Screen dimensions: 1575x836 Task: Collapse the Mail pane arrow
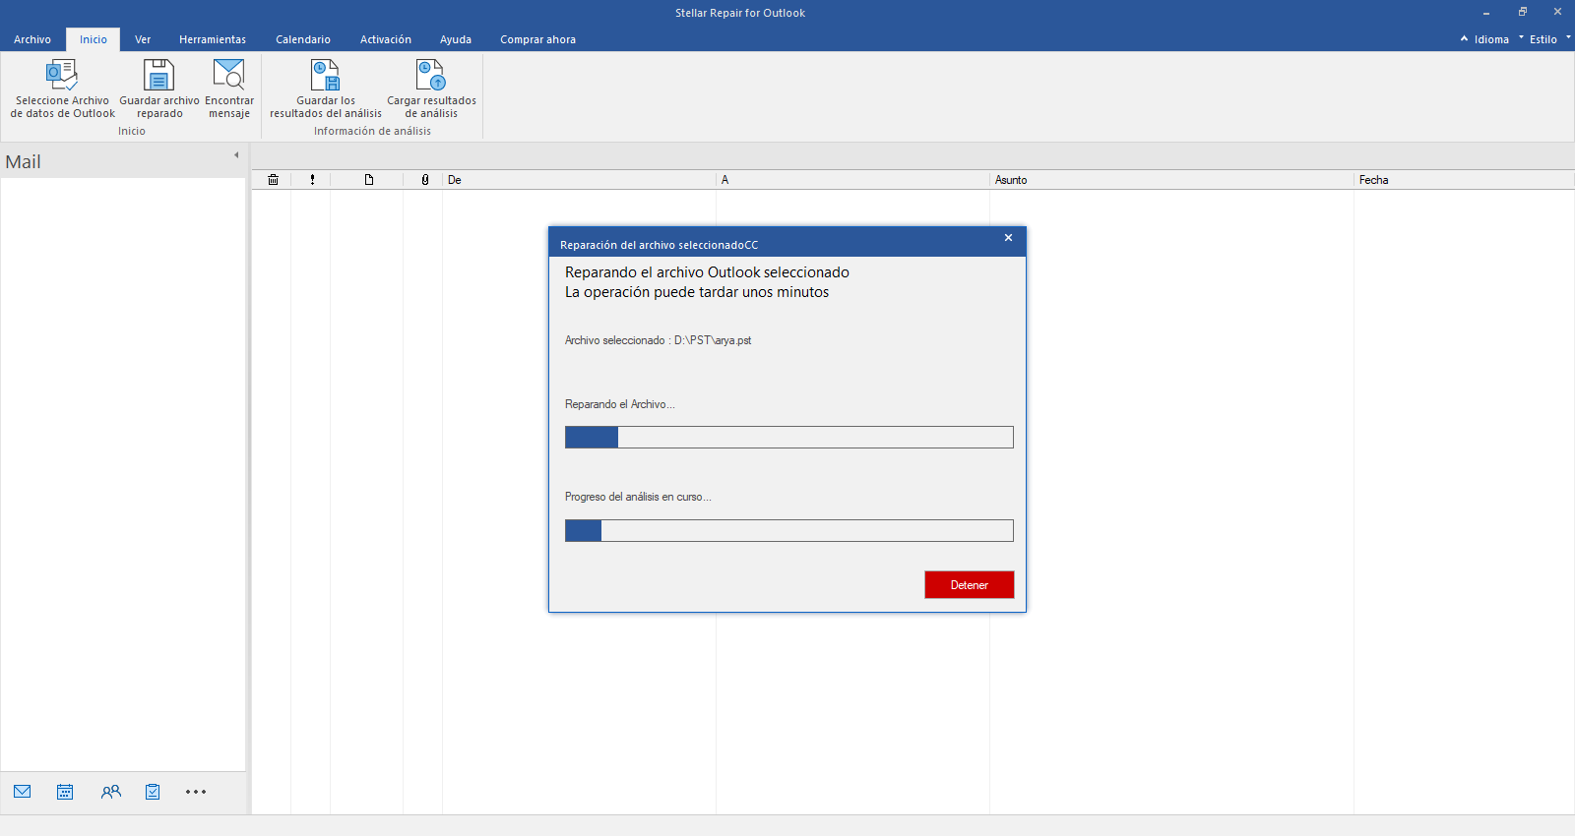click(x=236, y=154)
